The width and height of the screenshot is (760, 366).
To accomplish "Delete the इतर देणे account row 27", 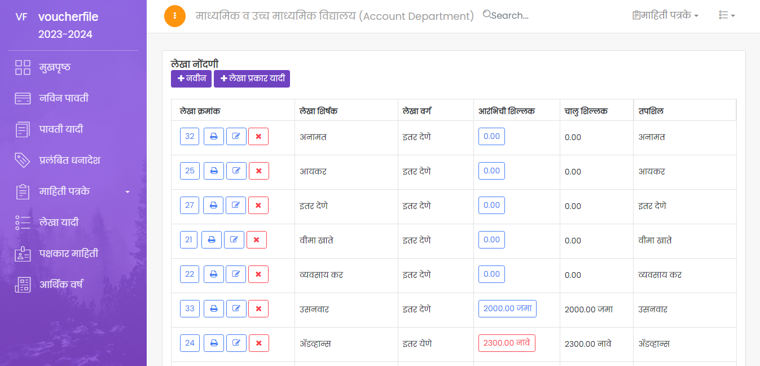I will pos(258,206).
